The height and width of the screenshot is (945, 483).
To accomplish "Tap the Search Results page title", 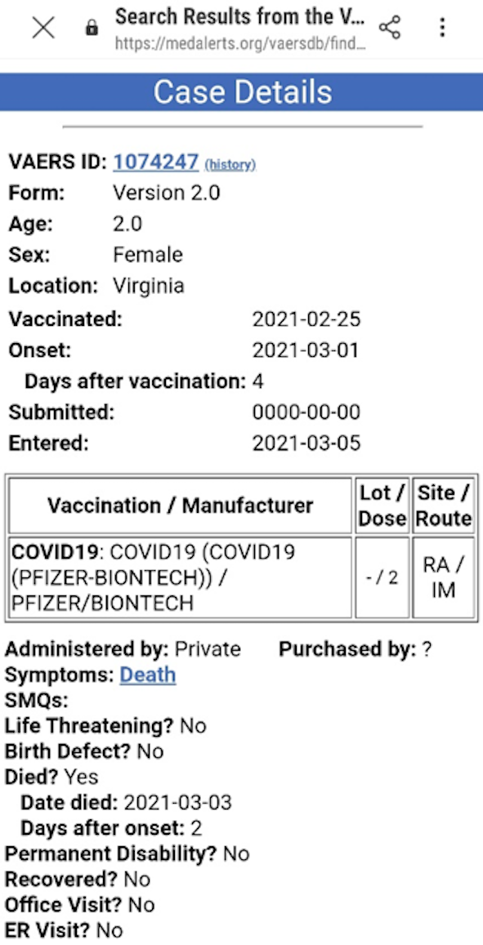I will [x=240, y=16].
